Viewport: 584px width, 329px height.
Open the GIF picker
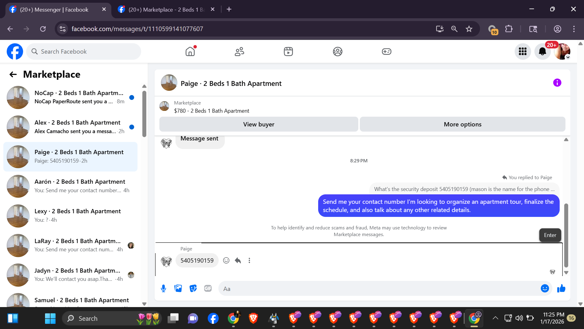[x=208, y=288]
